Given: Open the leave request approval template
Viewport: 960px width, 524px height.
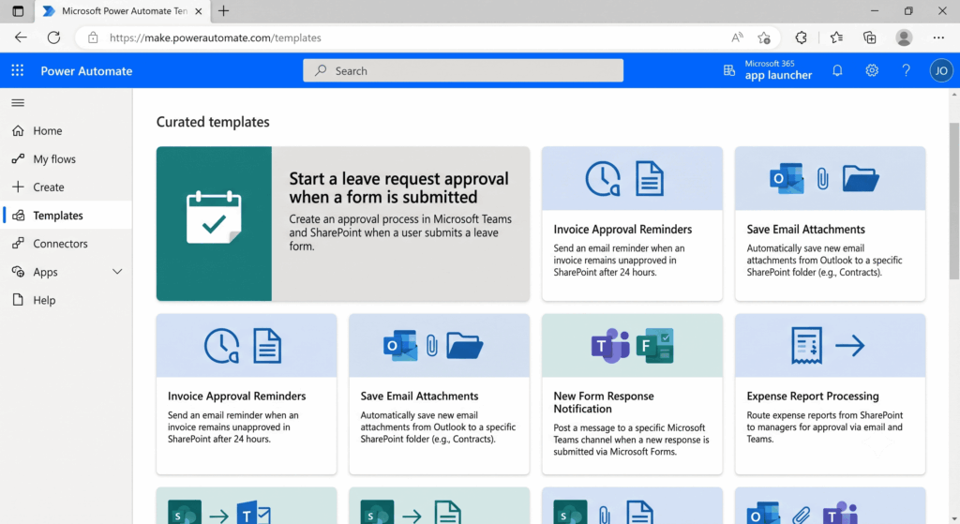Looking at the screenshot, I should 343,223.
